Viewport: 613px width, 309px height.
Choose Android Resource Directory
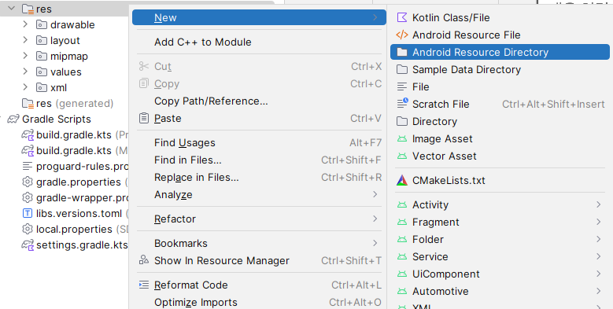pyautogui.click(x=500, y=52)
